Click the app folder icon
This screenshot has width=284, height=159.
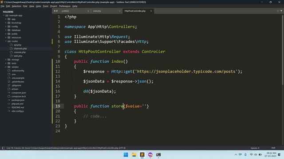tap(9, 19)
